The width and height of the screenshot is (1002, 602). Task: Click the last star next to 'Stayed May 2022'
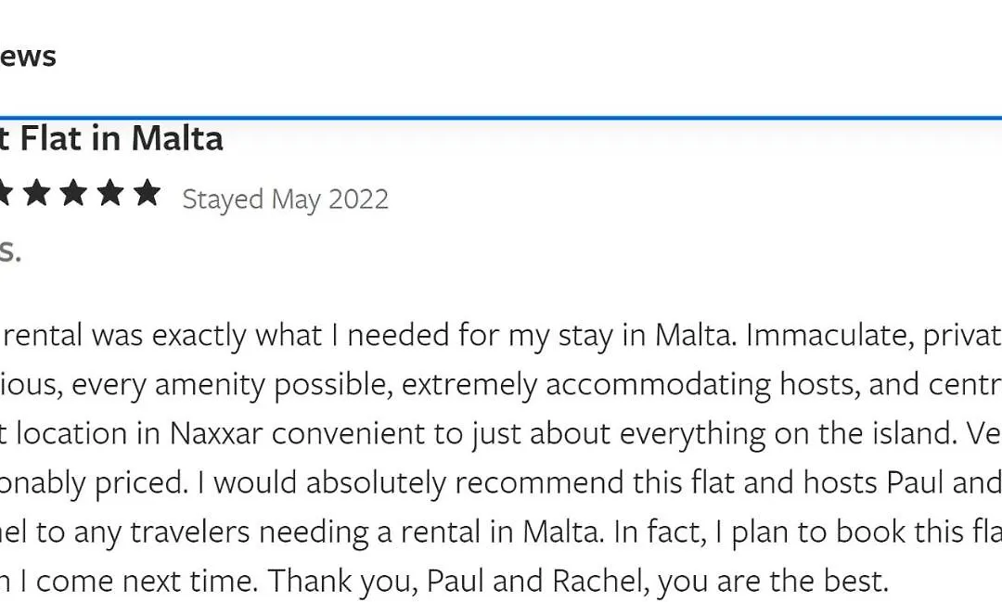[147, 192]
